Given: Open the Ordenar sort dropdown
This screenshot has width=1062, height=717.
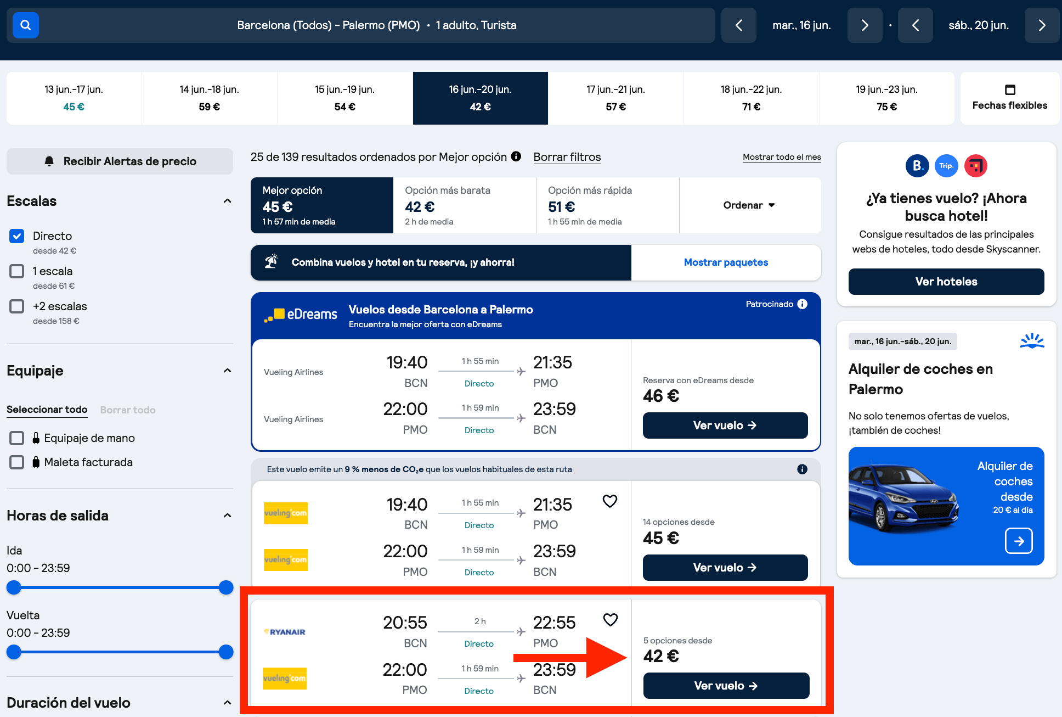Looking at the screenshot, I should tap(750, 205).
